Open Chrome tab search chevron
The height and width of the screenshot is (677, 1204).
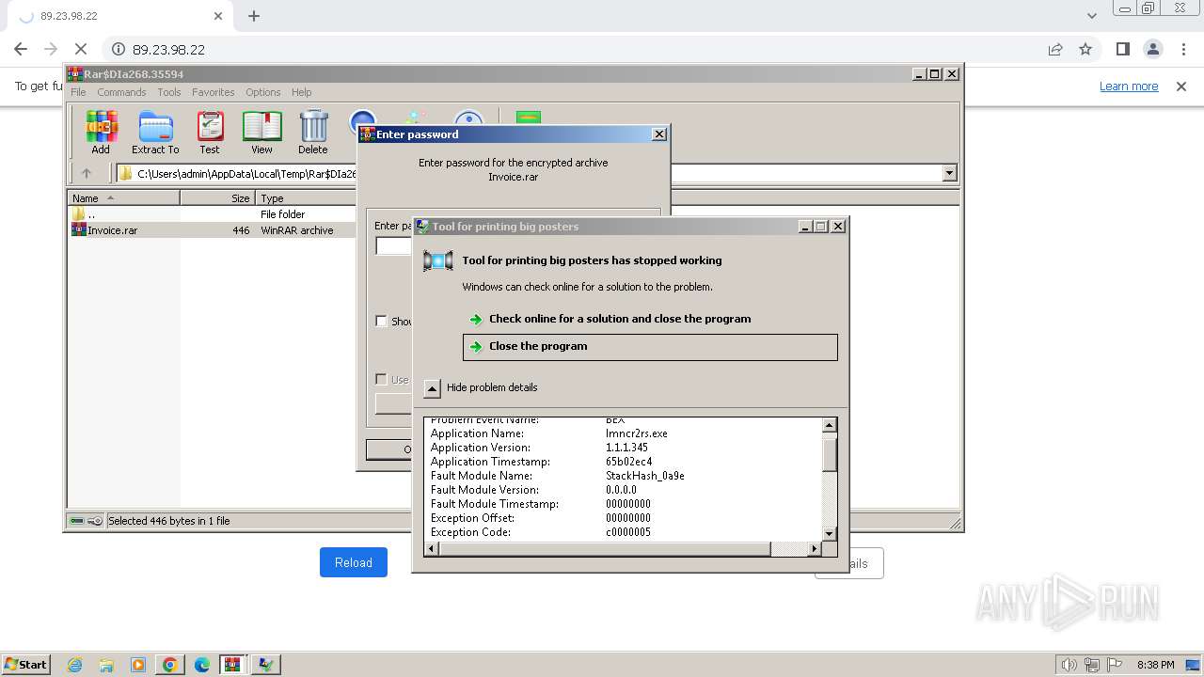[1091, 16]
